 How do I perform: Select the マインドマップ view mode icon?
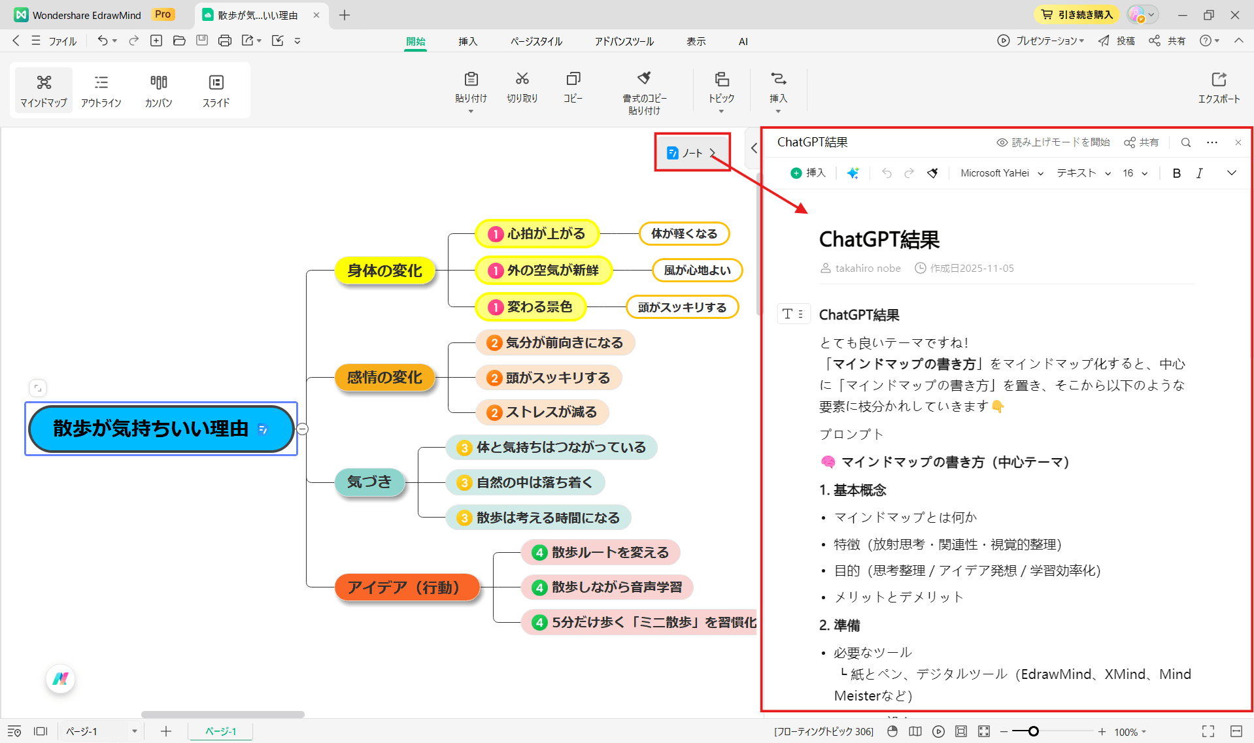(x=42, y=90)
